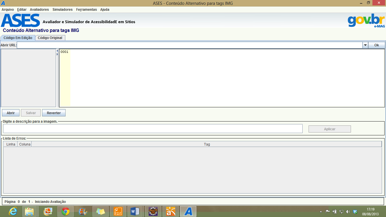
Task: Click the Reverter button
Action: (x=54, y=113)
